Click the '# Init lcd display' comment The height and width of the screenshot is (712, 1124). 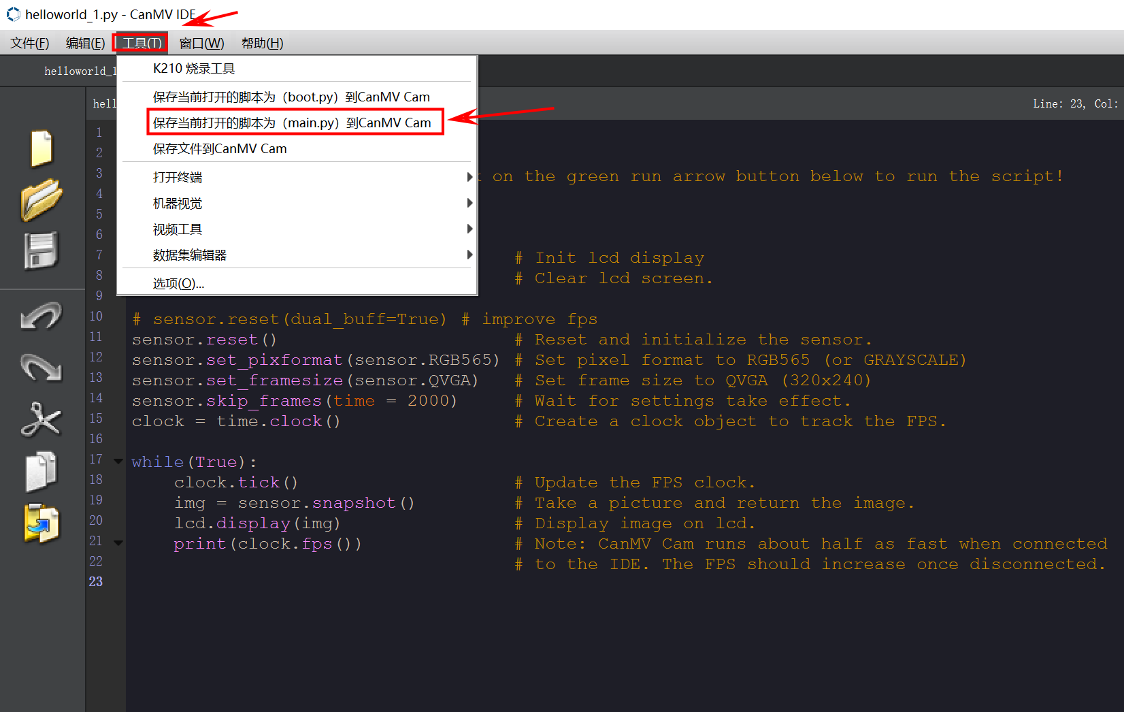click(x=610, y=258)
